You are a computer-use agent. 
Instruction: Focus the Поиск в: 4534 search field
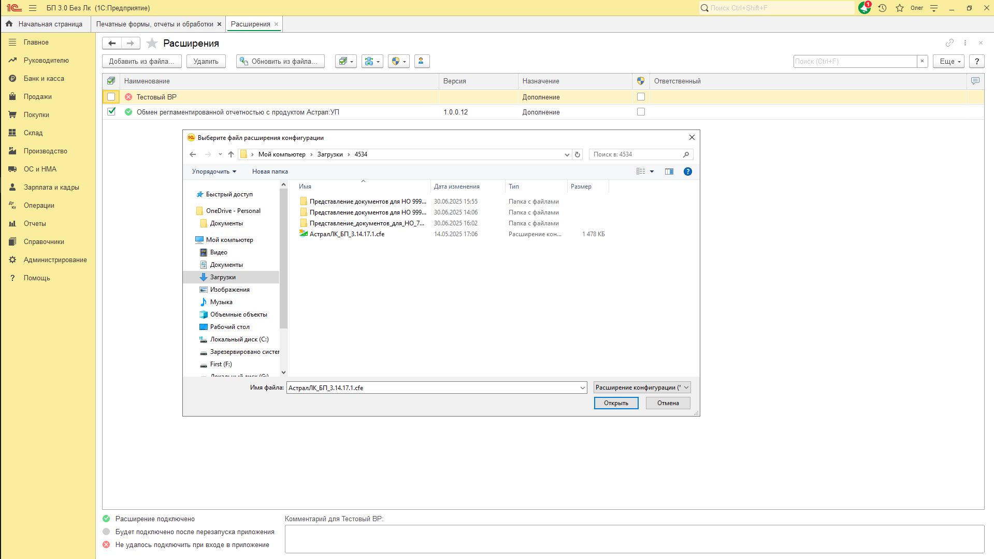[641, 154]
